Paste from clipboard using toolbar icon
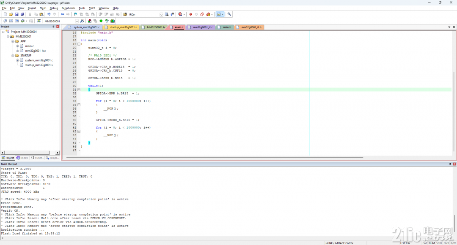 [41, 14]
